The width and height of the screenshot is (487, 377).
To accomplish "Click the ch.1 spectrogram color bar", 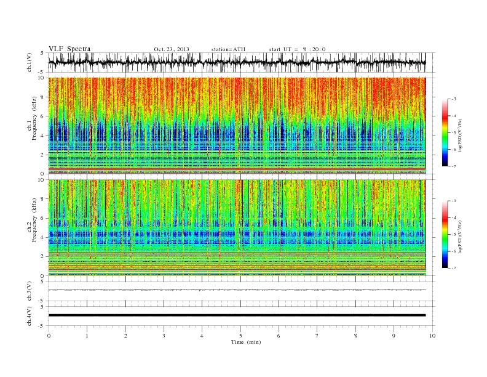I will point(445,132).
